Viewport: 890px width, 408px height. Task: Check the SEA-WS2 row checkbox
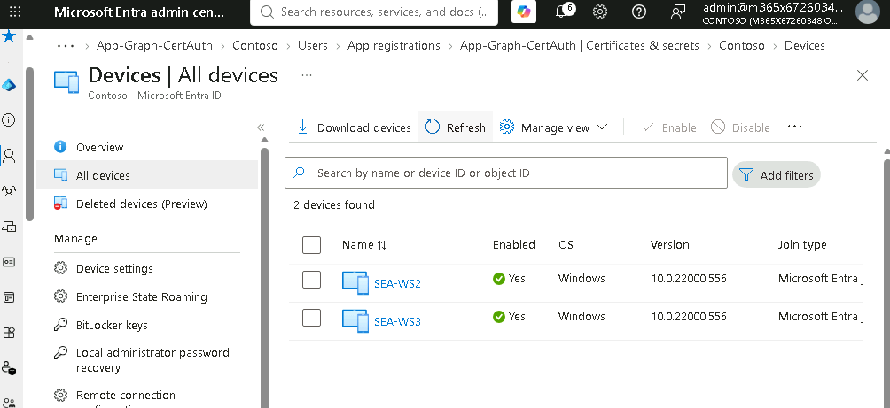311,280
